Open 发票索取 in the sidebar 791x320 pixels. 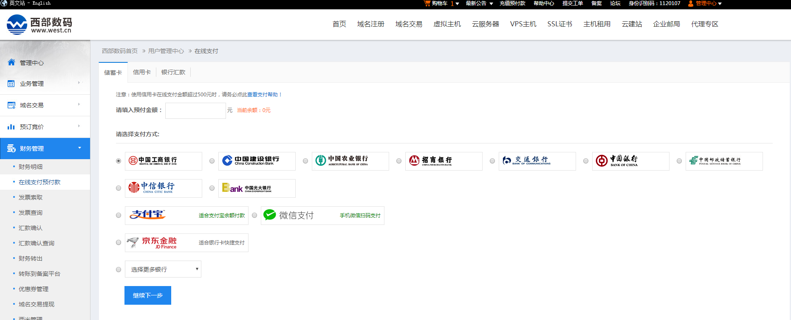pos(31,197)
